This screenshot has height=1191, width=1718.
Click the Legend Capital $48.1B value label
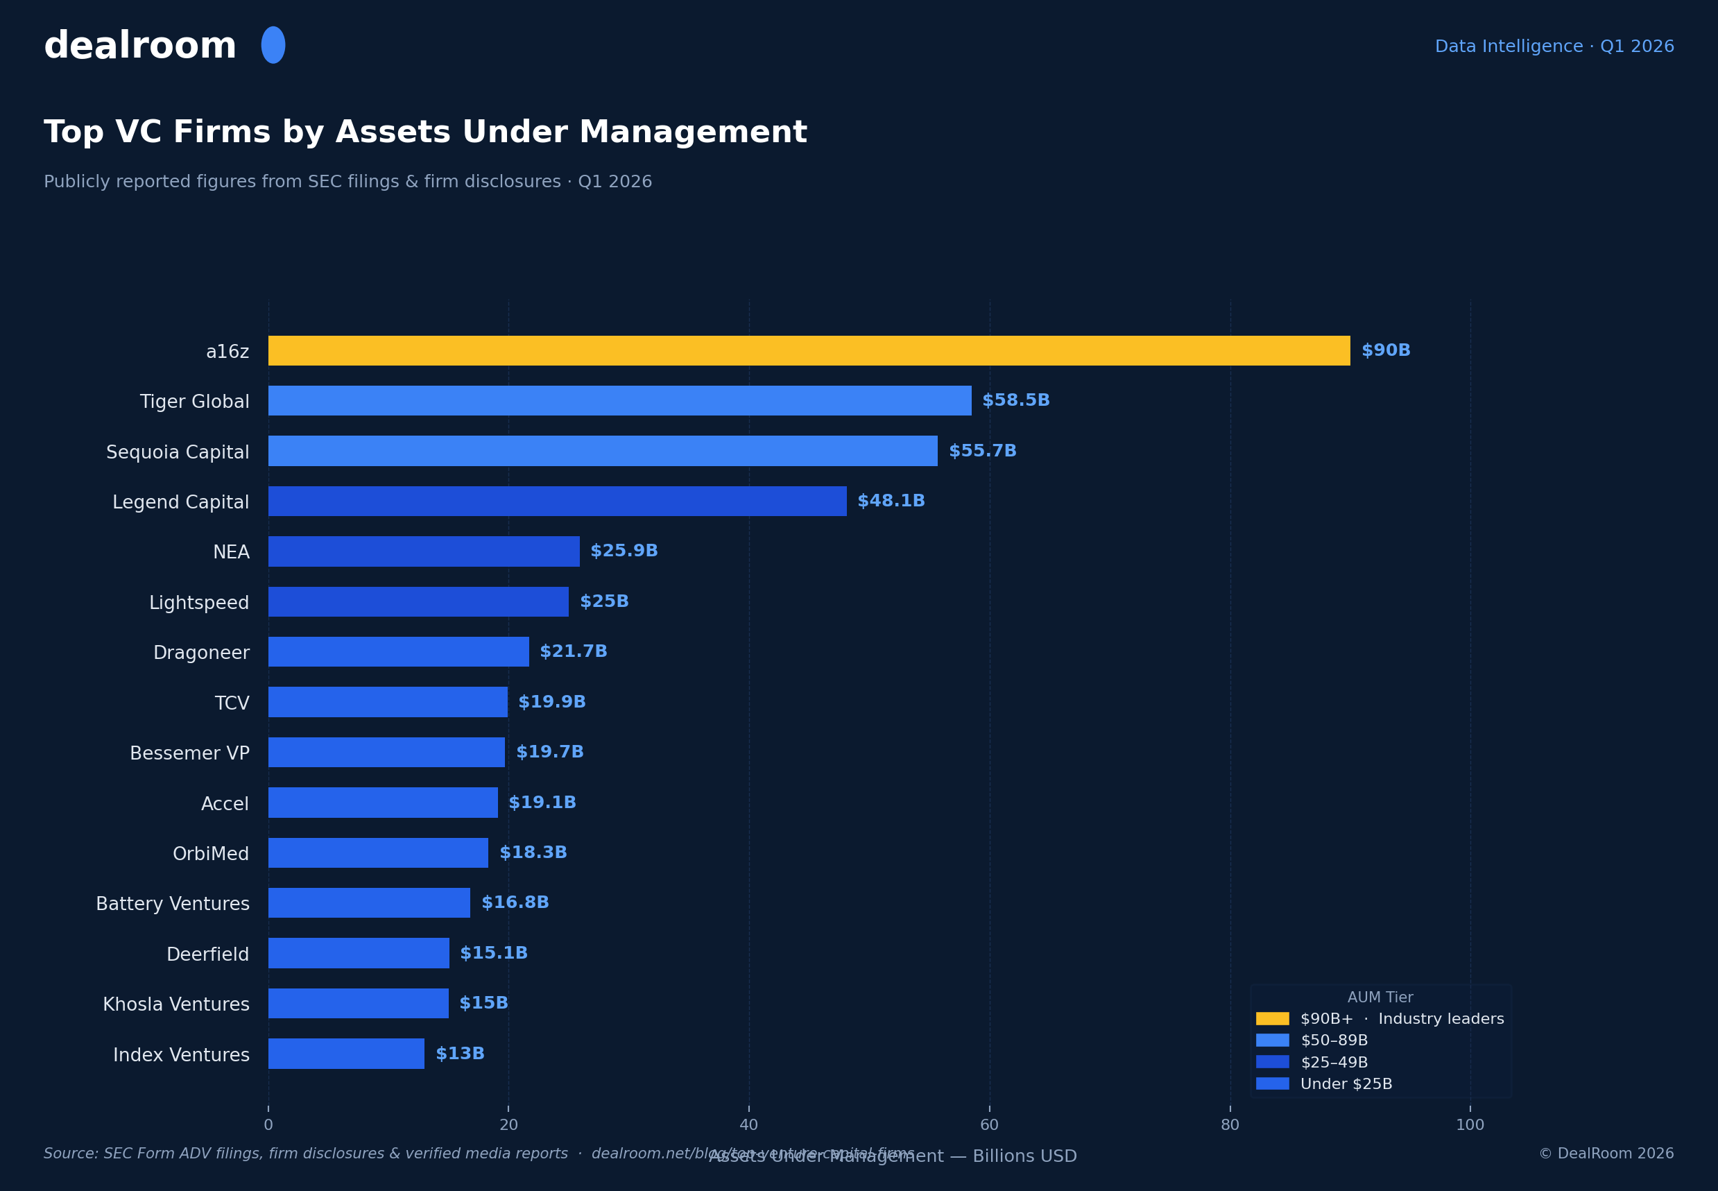pyautogui.click(x=891, y=502)
